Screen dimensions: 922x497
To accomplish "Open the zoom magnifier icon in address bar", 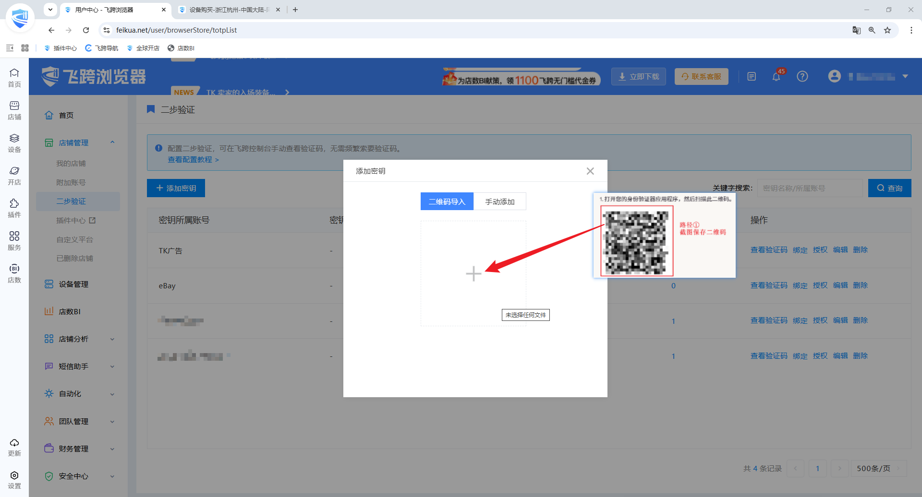I will [872, 30].
